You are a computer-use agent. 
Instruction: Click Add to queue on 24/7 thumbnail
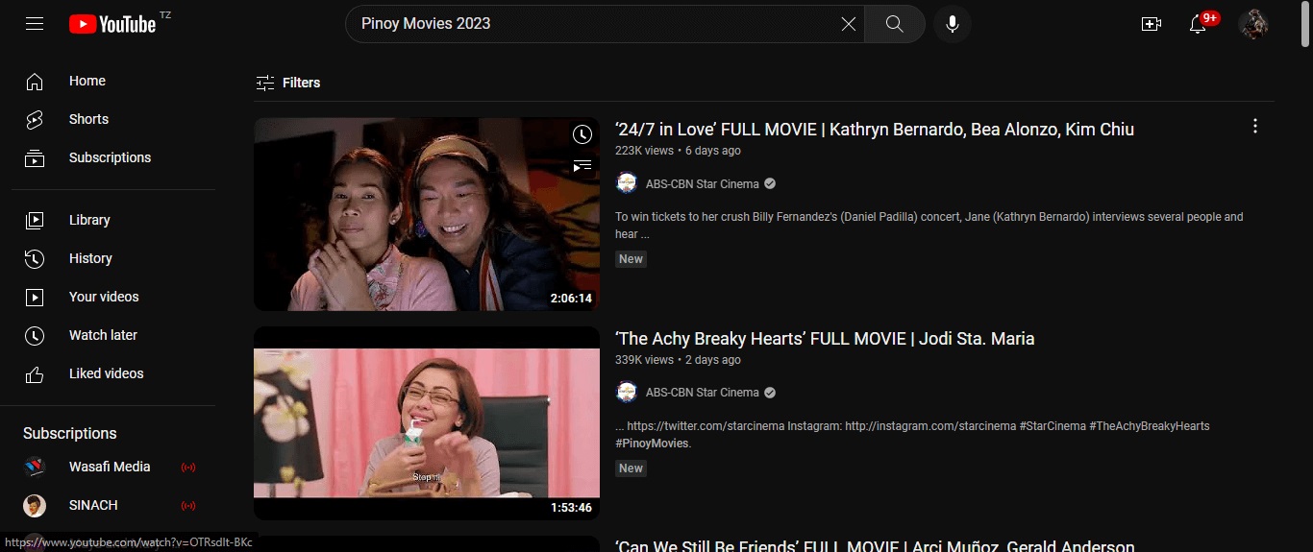click(582, 166)
